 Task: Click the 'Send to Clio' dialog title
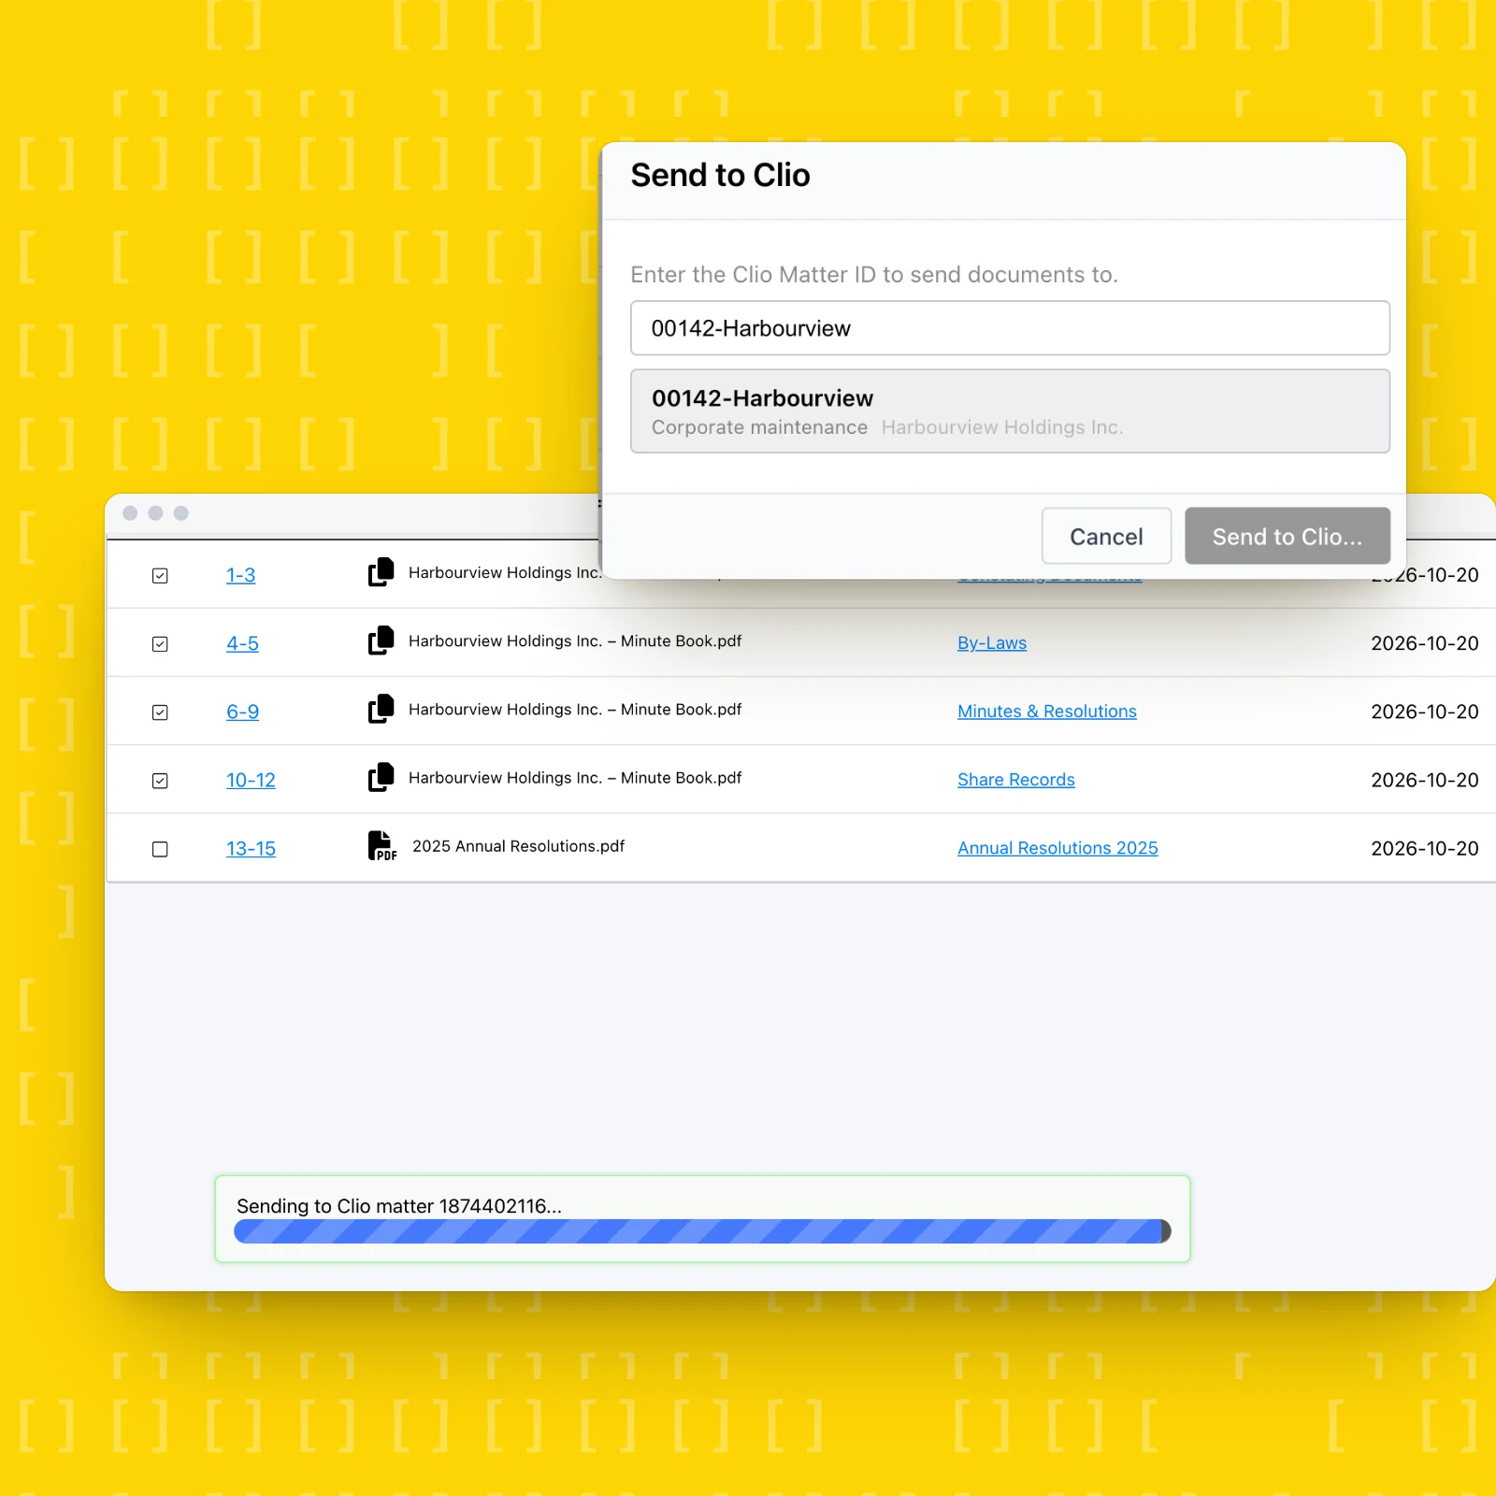point(720,175)
